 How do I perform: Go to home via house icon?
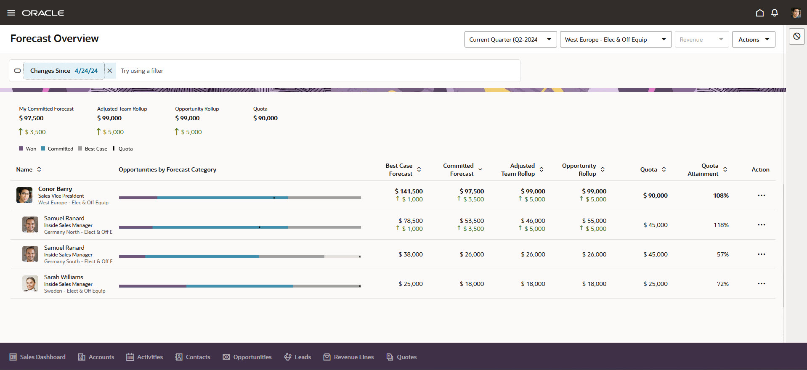759,13
